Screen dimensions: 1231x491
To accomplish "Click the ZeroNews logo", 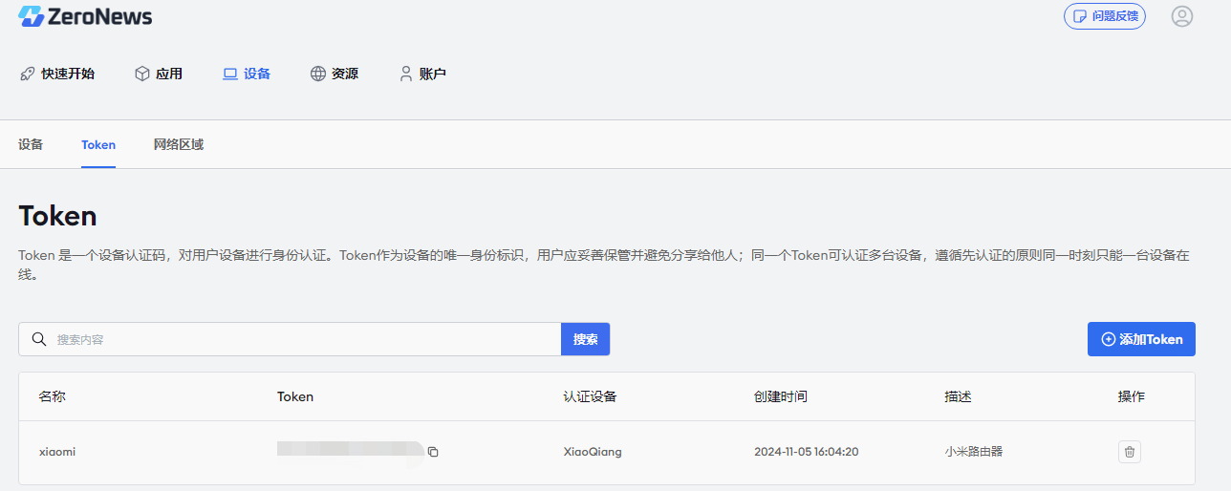I will click(x=85, y=16).
